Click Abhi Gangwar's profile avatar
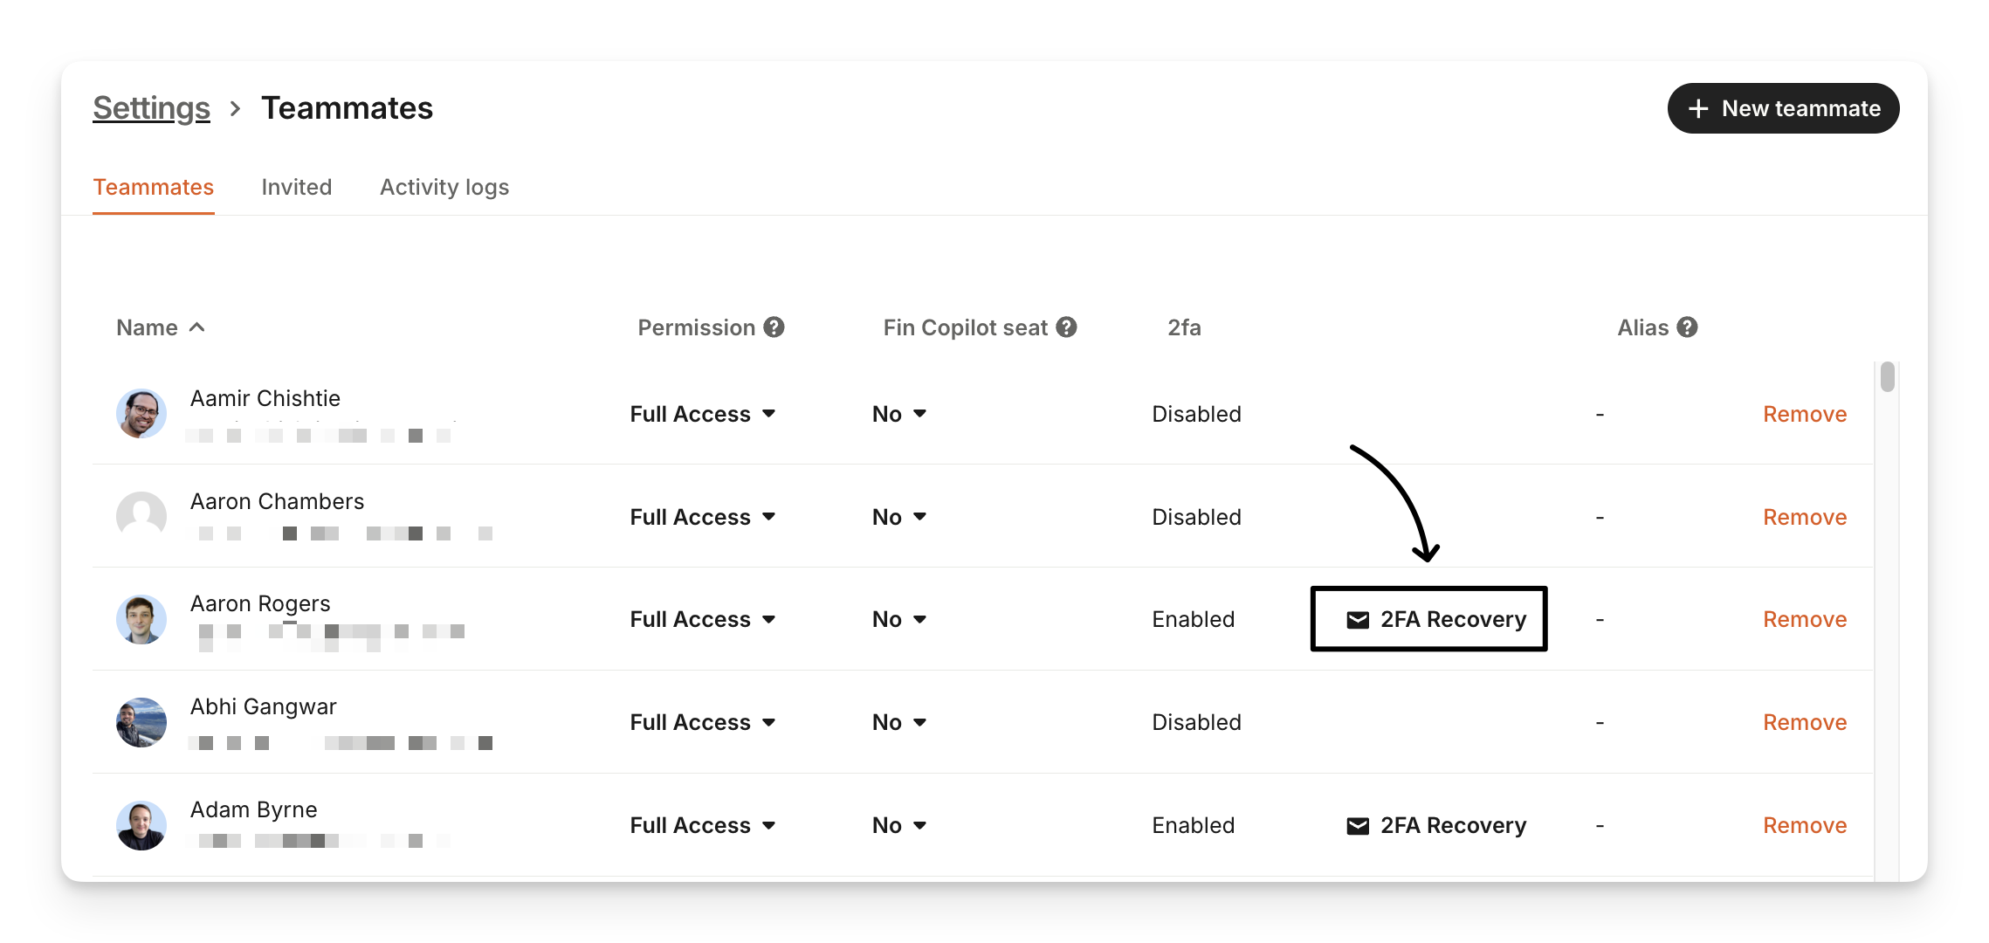 141,722
